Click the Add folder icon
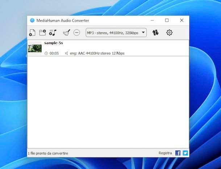The height and width of the screenshot is (169, 221). pyautogui.click(x=42, y=33)
